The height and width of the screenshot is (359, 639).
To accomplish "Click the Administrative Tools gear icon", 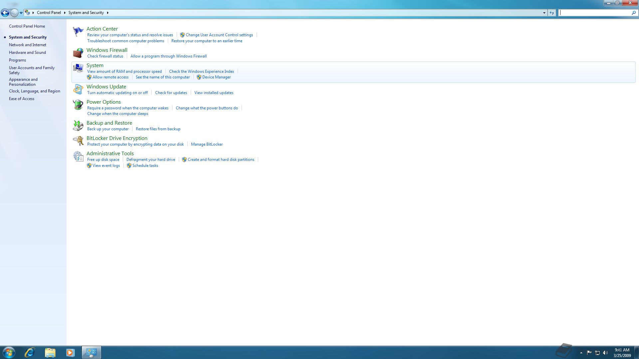I will click(x=78, y=156).
